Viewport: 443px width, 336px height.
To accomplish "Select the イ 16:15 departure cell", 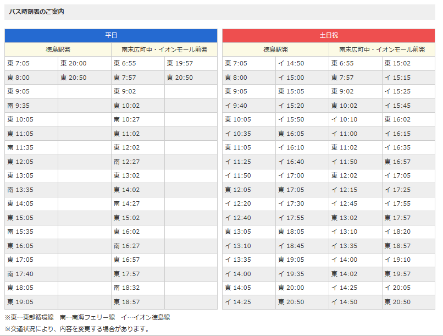I will 397,134.
